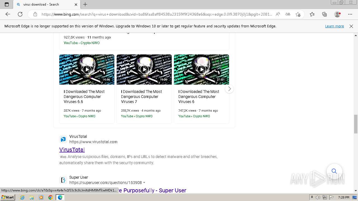The image size is (358, 201).
Task: Play the 21:01 Viruses 6 video thumbnail
Action: click(x=201, y=70)
